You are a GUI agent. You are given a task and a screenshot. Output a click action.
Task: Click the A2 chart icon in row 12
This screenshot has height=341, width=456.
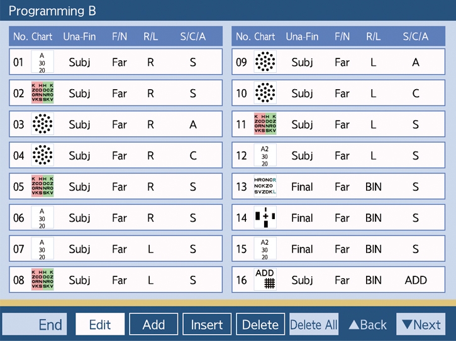coord(265,156)
